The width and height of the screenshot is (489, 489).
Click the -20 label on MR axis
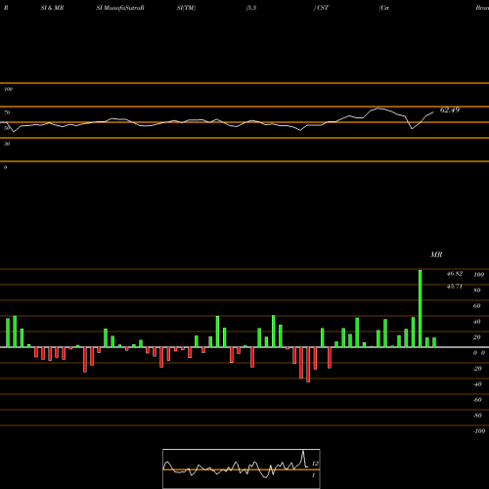(477, 369)
